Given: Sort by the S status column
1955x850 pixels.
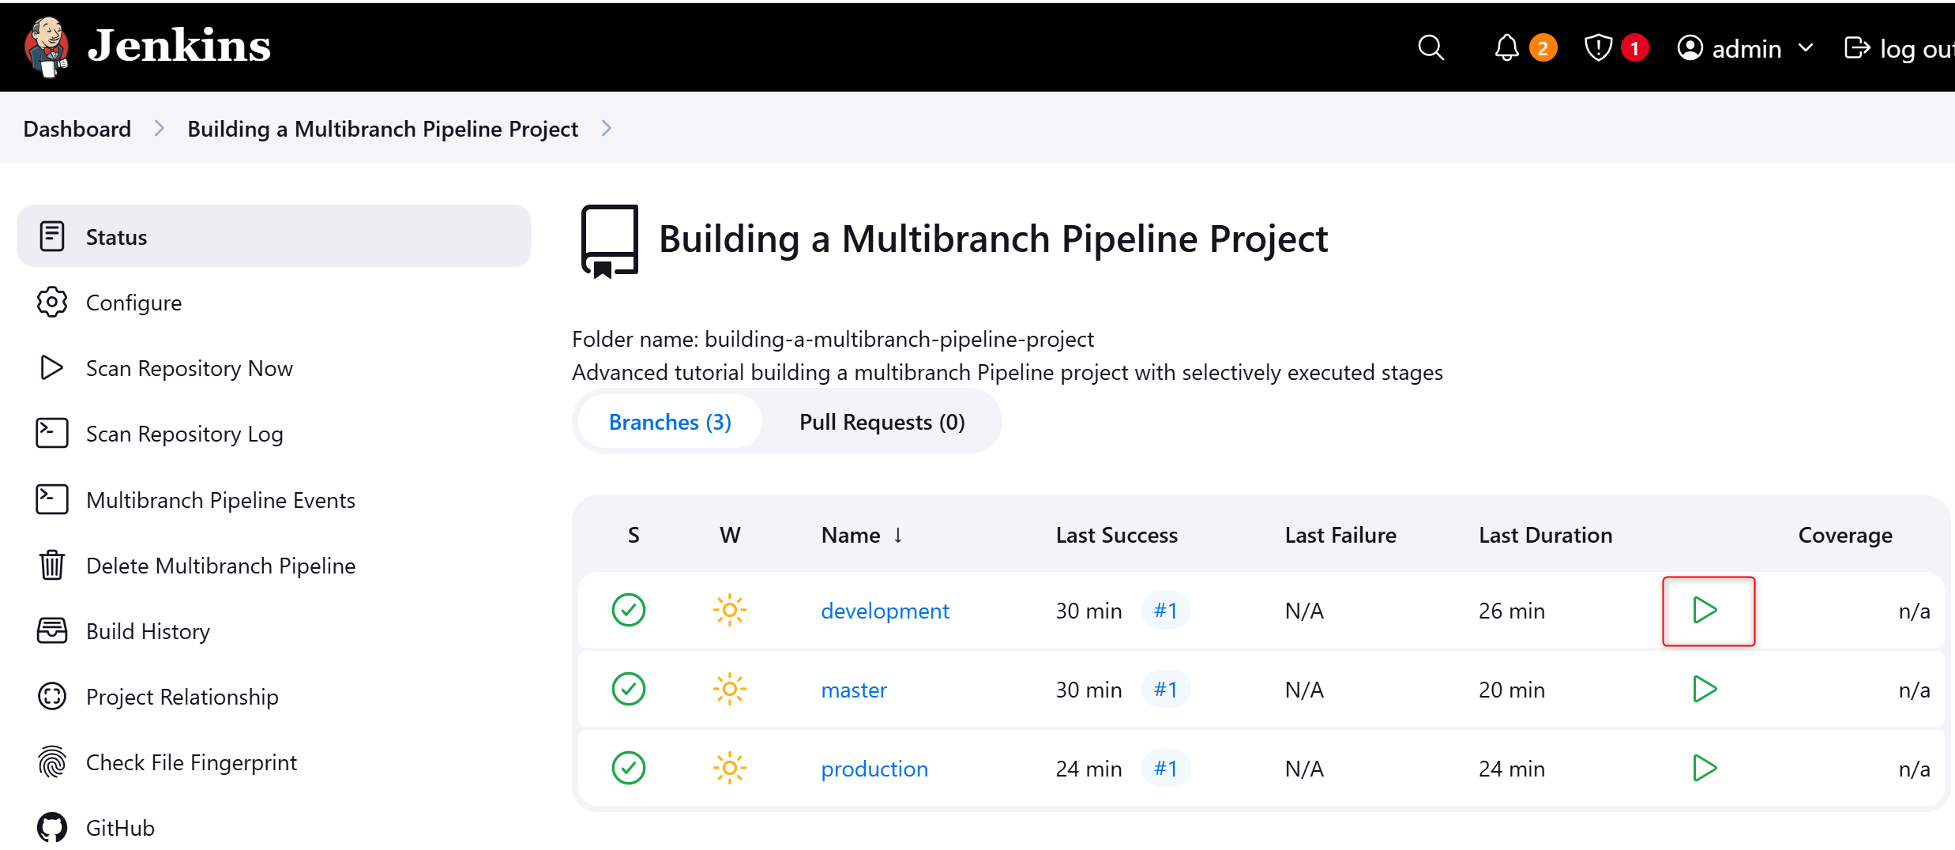Looking at the screenshot, I should (x=633, y=535).
